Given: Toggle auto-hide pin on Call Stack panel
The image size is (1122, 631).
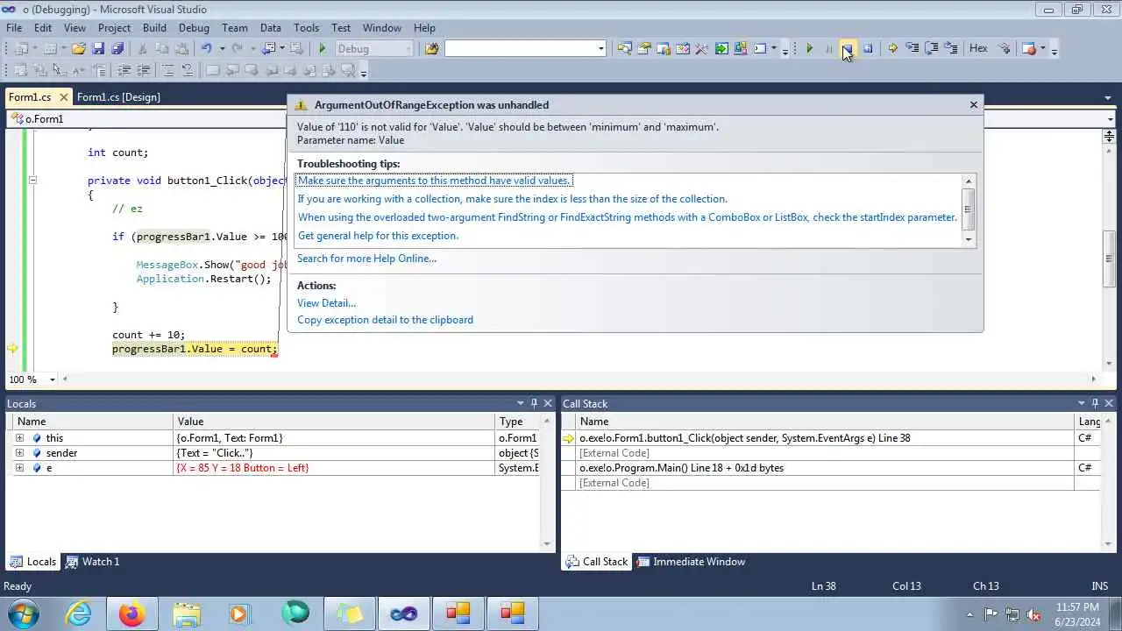Looking at the screenshot, I should click(1095, 403).
